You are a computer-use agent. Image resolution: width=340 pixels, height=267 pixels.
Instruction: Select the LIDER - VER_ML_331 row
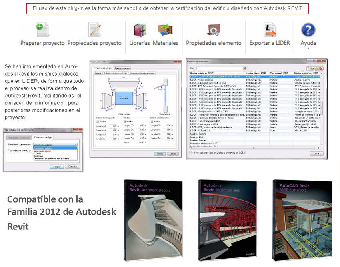click(x=255, y=130)
